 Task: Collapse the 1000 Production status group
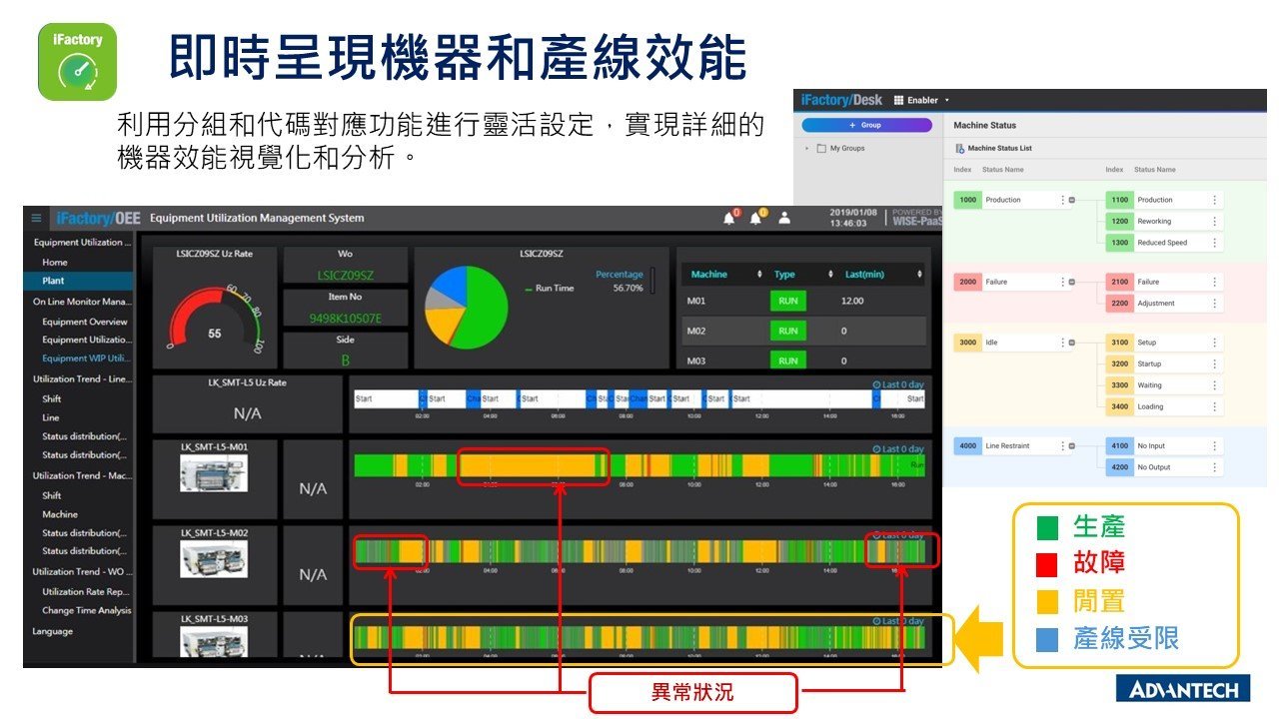pyautogui.click(x=1072, y=200)
